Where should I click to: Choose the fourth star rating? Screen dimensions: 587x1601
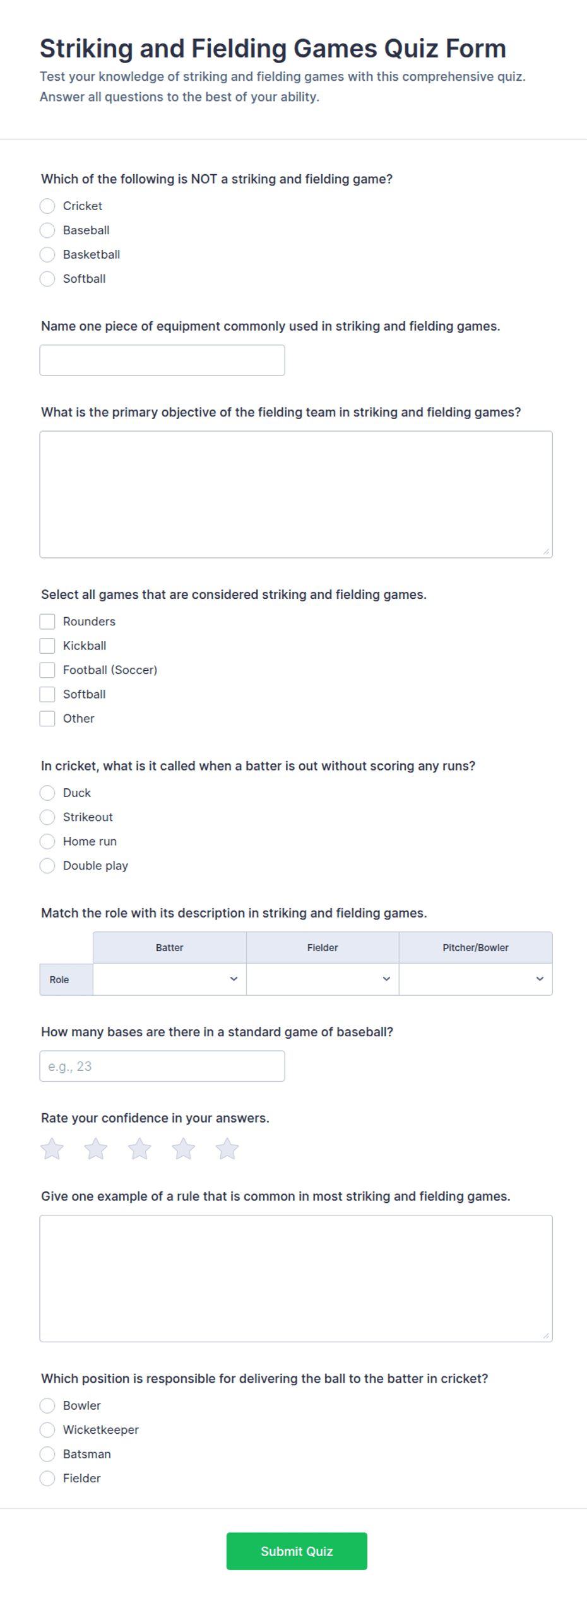click(183, 1149)
